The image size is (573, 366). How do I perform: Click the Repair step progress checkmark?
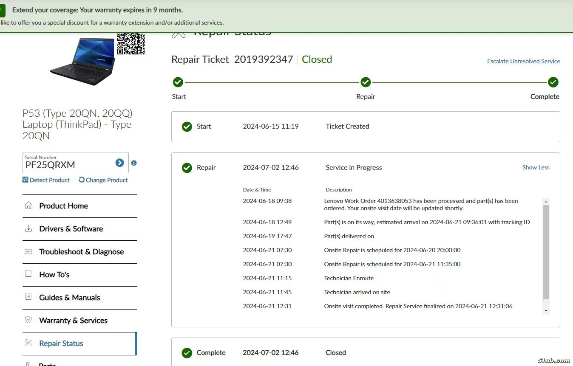(x=366, y=82)
